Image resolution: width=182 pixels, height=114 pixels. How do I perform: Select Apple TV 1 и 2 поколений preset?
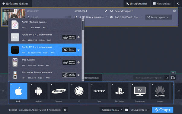pos(45,37)
